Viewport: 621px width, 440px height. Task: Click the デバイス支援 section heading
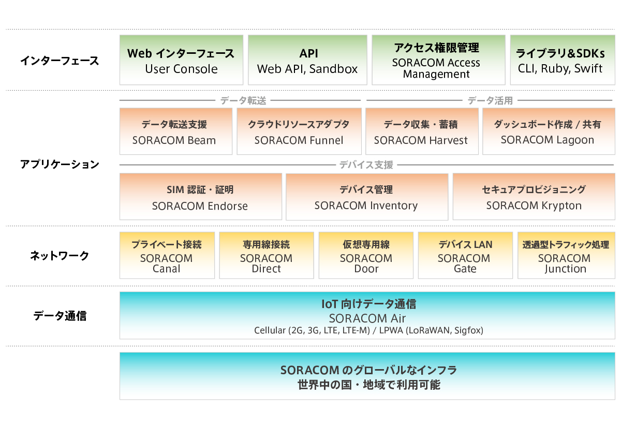pos(366,165)
